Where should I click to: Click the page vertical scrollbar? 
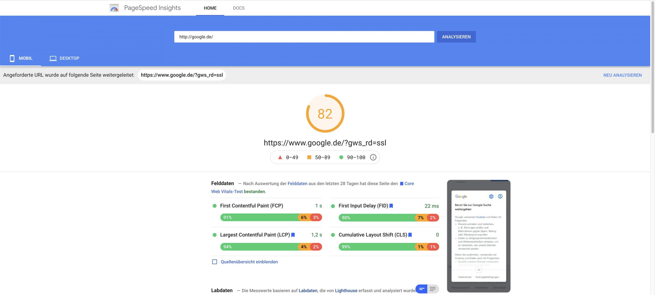click(653, 67)
